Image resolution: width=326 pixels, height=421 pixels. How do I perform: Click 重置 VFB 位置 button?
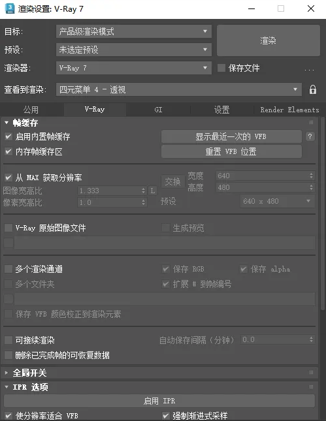click(231, 151)
